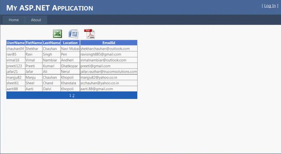Open the Home menu item
The width and height of the screenshot is (281, 154).
pyautogui.click(x=14, y=20)
